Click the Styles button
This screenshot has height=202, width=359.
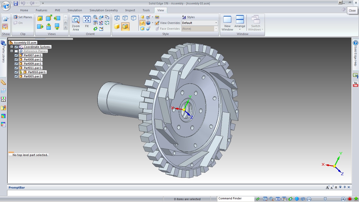tap(188, 17)
